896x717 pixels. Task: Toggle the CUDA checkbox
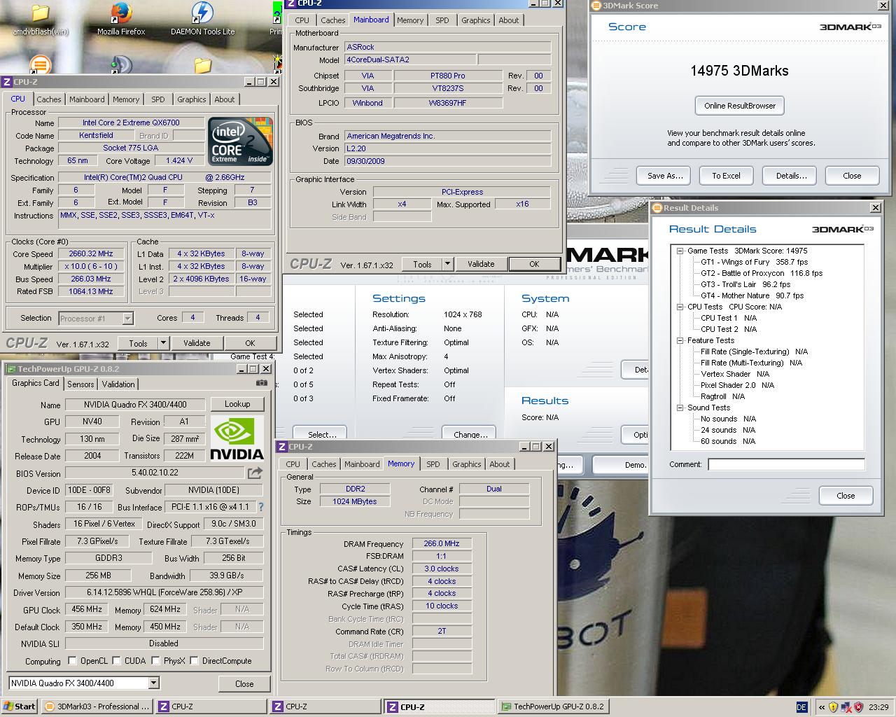pos(115,661)
